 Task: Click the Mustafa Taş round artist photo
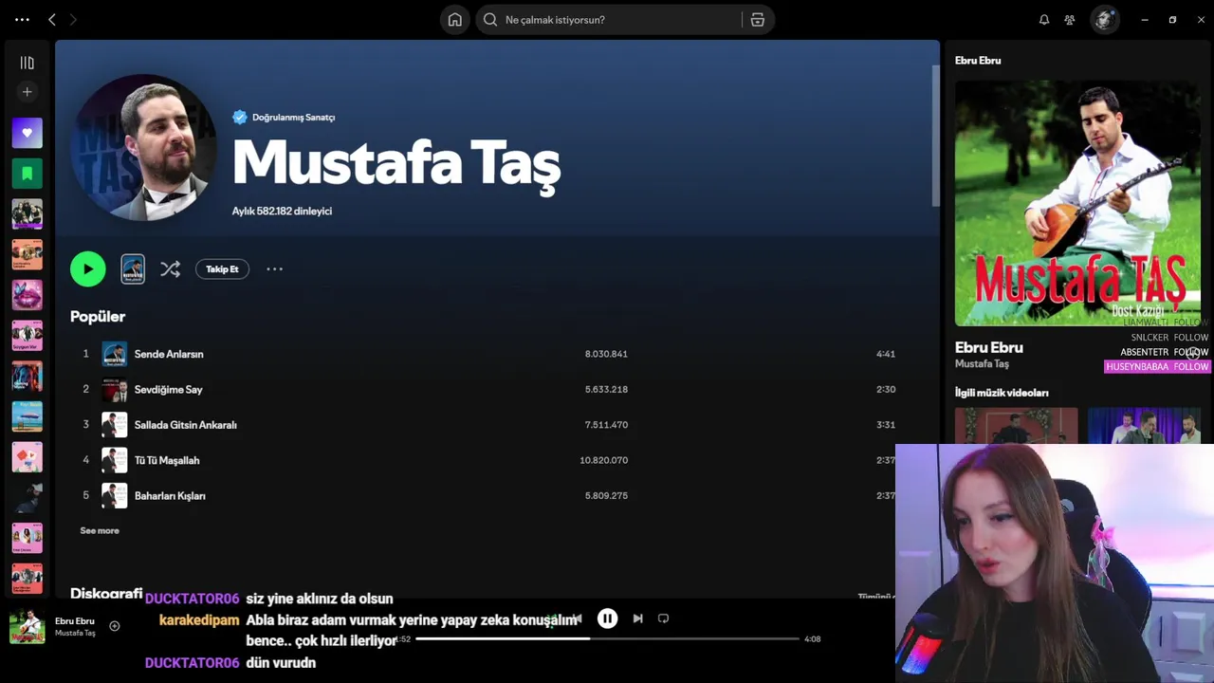(143, 149)
